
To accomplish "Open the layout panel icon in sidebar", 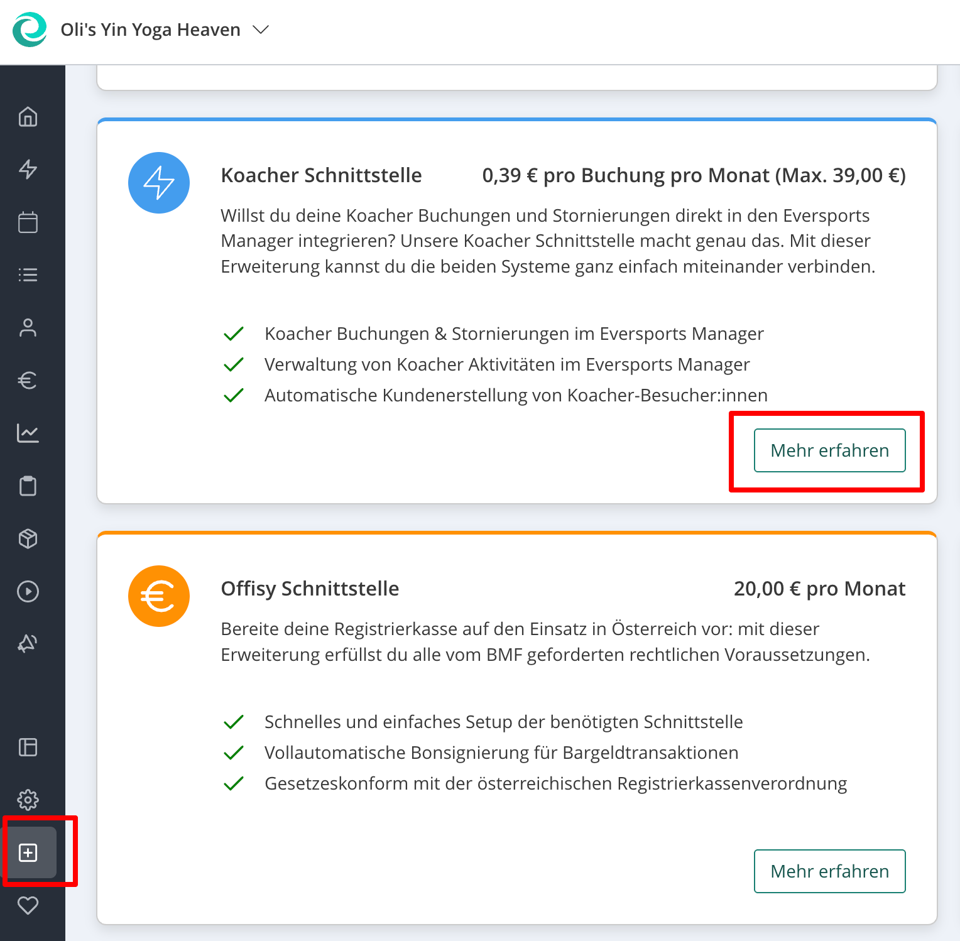I will pyautogui.click(x=28, y=748).
